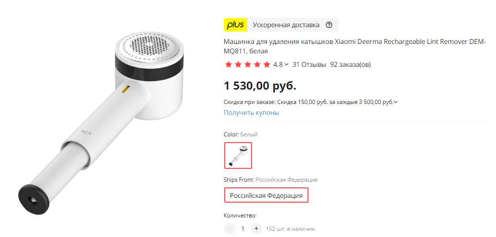Select the Белый color thumbnail swatch
Image resolution: width=496 pixels, height=237 pixels.
[238, 155]
